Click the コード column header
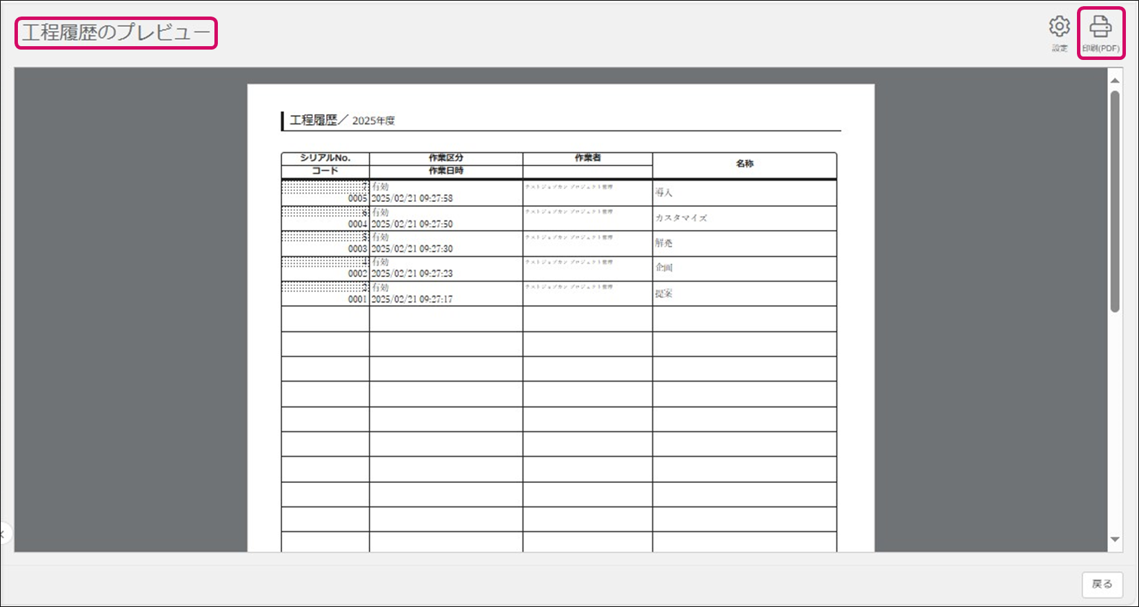The width and height of the screenshot is (1139, 607). coord(325,171)
